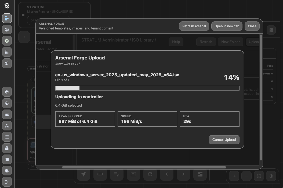Click the 'iso-library:/' path text
This screenshot has height=188, width=283.
[x=68, y=63]
